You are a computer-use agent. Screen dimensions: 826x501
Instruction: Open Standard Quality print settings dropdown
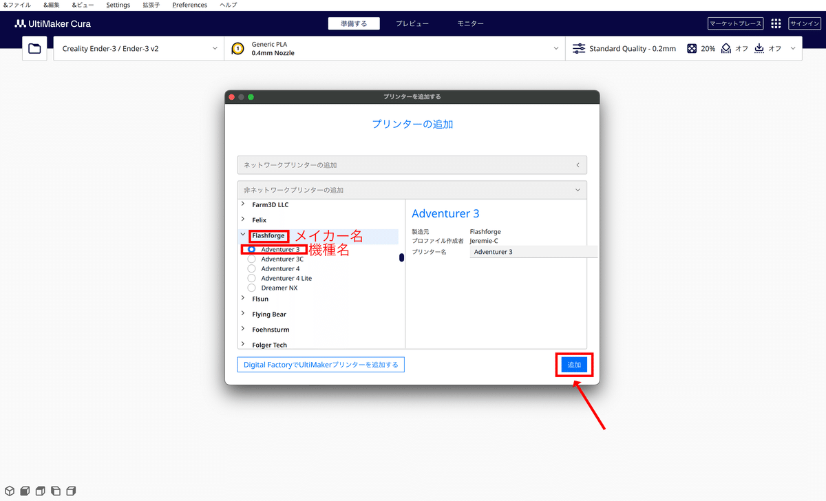(x=684, y=49)
